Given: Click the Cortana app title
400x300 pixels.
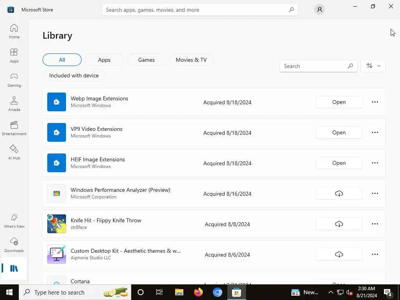Looking at the screenshot, I should tap(80, 281).
